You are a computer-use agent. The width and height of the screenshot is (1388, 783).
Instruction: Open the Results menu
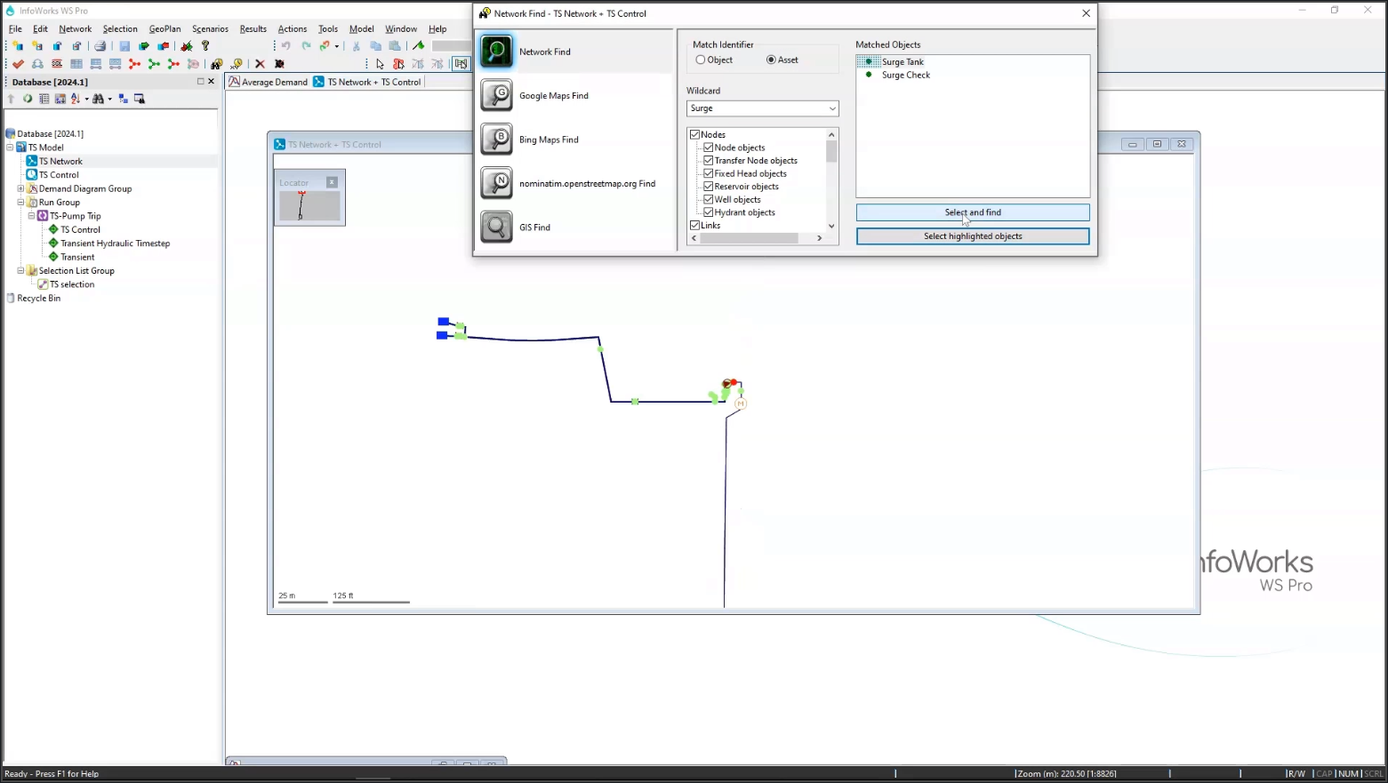(x=253, y=28)
